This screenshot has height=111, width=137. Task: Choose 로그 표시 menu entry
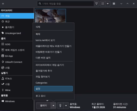tap(54, 96)
